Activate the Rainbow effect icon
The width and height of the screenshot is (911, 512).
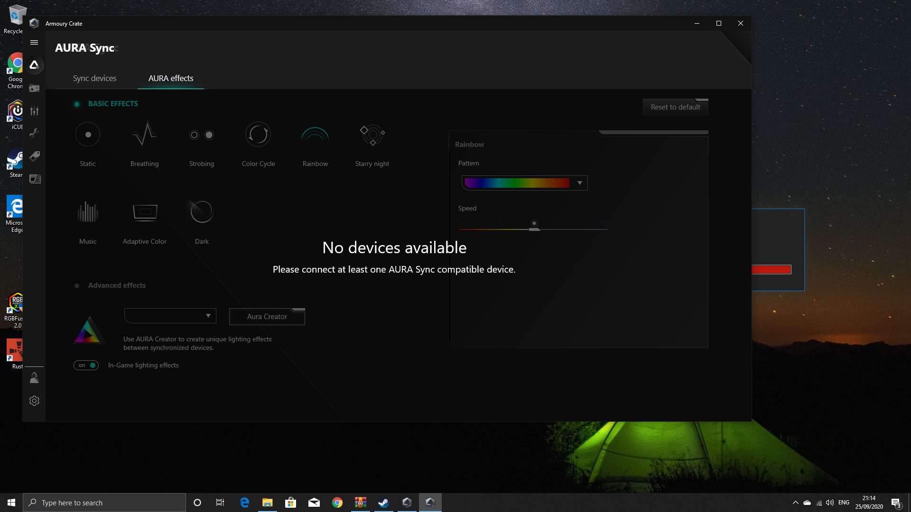pyautogui.click(x=315, y=134)
